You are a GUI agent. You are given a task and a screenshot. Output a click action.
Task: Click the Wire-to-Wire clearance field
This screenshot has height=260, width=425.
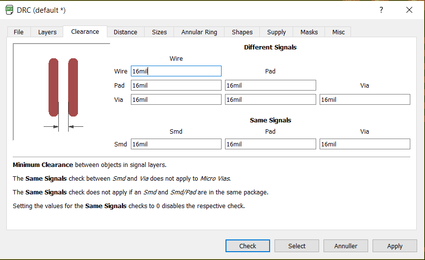[176, 71]
